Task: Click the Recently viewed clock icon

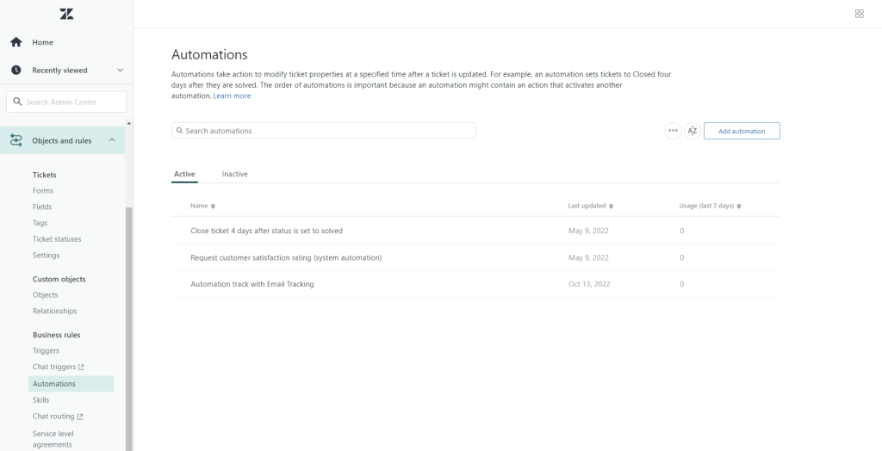Action: pyautogui.click(x=16, y=71)
